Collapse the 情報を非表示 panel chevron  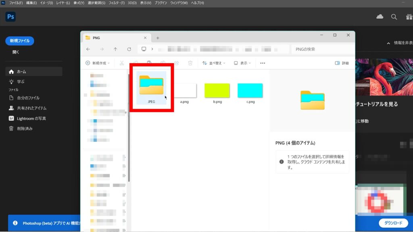pos(388,43)
